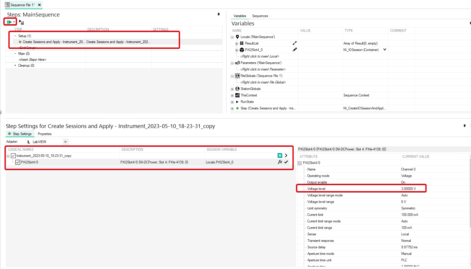This screenshot has width=471, height=269.
Task: Select the Voltage level range 6 V value
Action: point(403,202)
